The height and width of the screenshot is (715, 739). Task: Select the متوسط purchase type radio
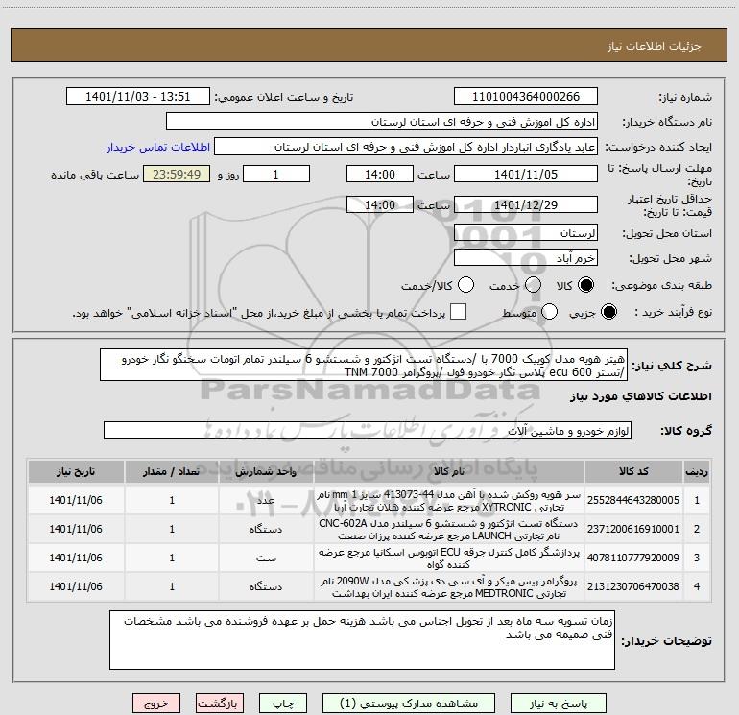click(549, 312)
